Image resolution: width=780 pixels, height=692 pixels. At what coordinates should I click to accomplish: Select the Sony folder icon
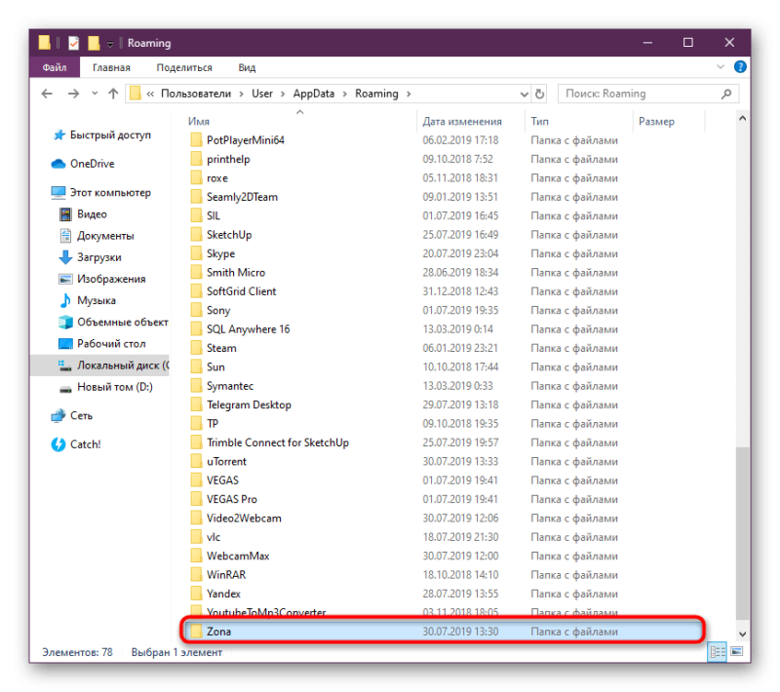[197, 310]
